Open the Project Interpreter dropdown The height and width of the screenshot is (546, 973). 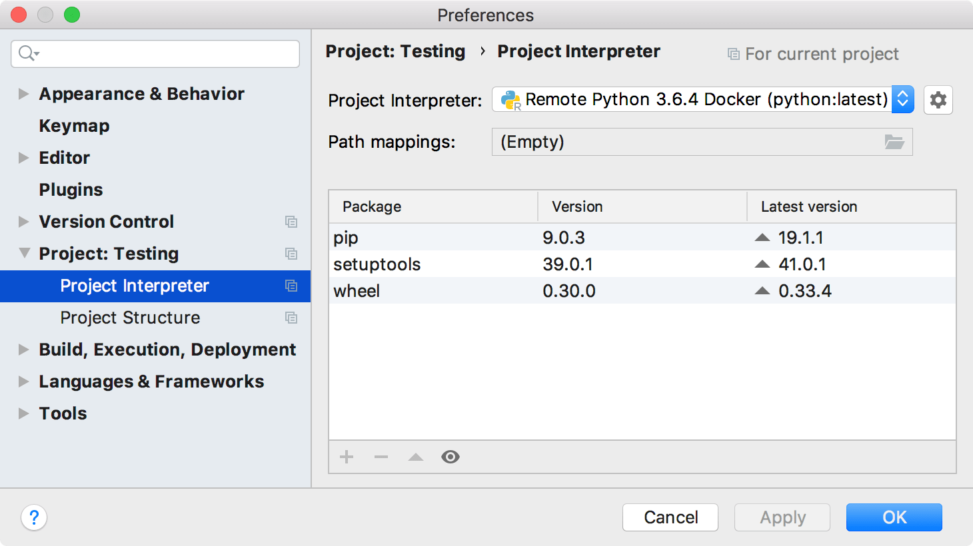pos(902,99)
